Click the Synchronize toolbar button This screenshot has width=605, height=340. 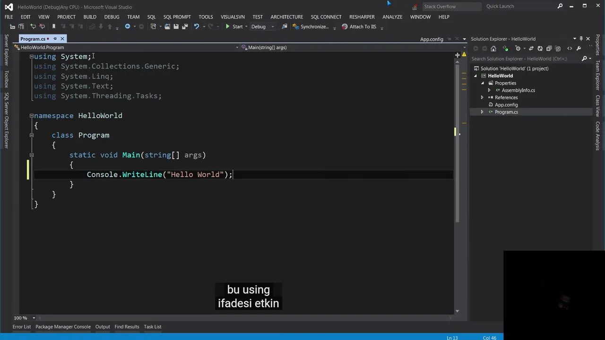pos(311,26)
